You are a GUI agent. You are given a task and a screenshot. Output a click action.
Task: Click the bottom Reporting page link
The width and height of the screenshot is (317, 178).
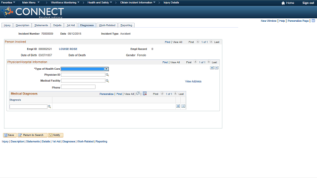click(101, 141)
